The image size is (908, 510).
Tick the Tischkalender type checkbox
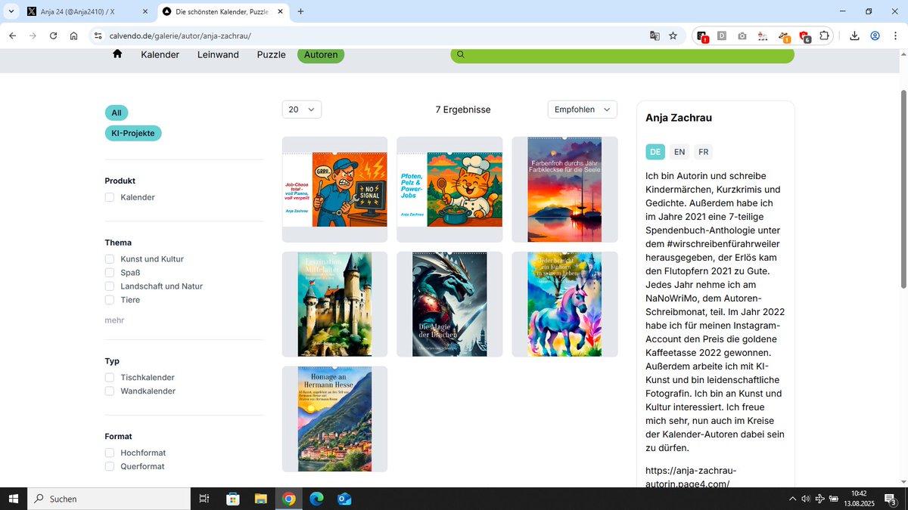pos(110,377)
